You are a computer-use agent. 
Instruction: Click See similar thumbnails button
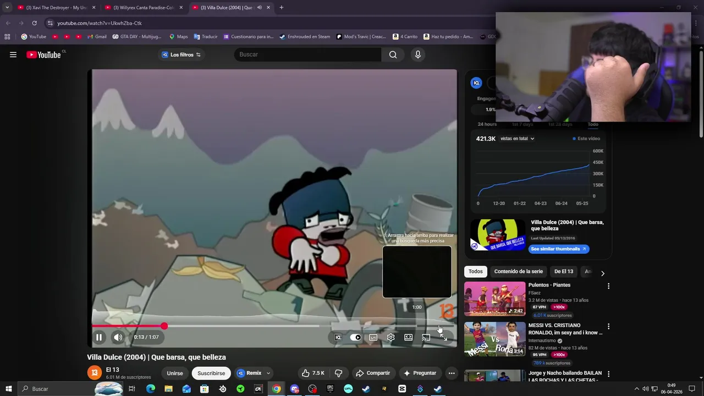pyautogui.click(x=559, y=249)
